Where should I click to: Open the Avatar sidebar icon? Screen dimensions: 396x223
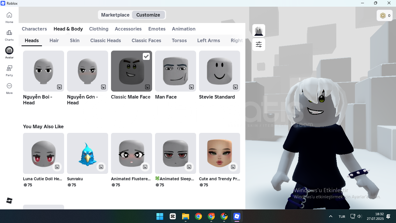pyautogui.click(x=9, y=53)
